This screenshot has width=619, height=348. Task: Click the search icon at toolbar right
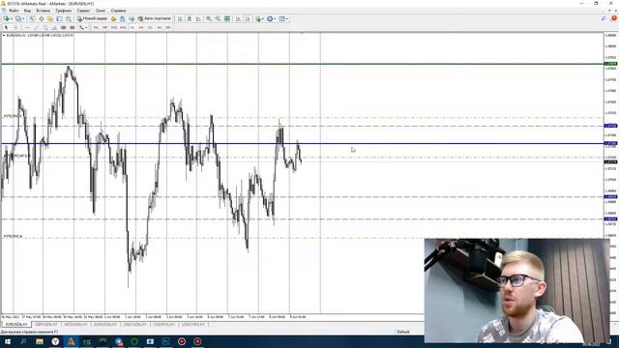[604, 18]
